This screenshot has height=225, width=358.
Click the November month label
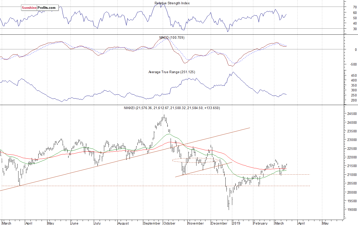tap(196, 223)
